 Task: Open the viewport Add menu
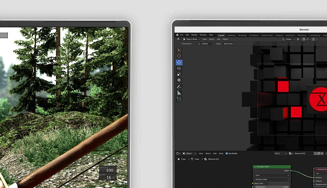point(218,39)
